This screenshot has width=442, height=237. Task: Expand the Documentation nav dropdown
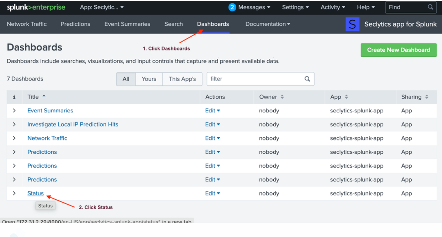268,24
